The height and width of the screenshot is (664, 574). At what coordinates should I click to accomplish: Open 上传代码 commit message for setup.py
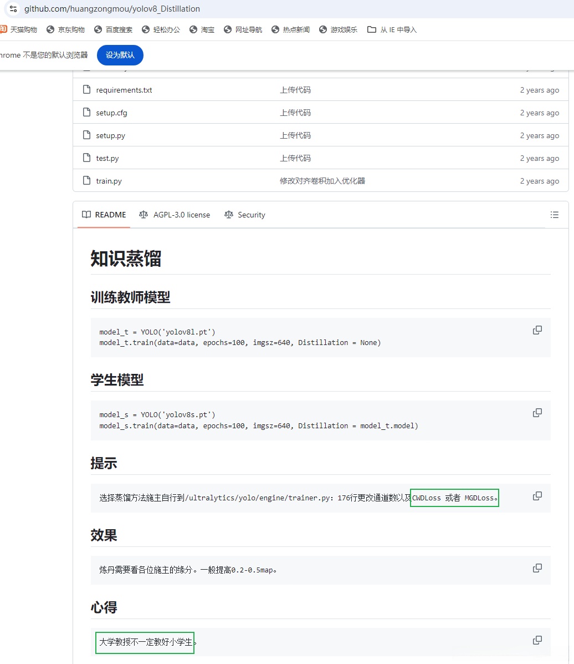295,135
